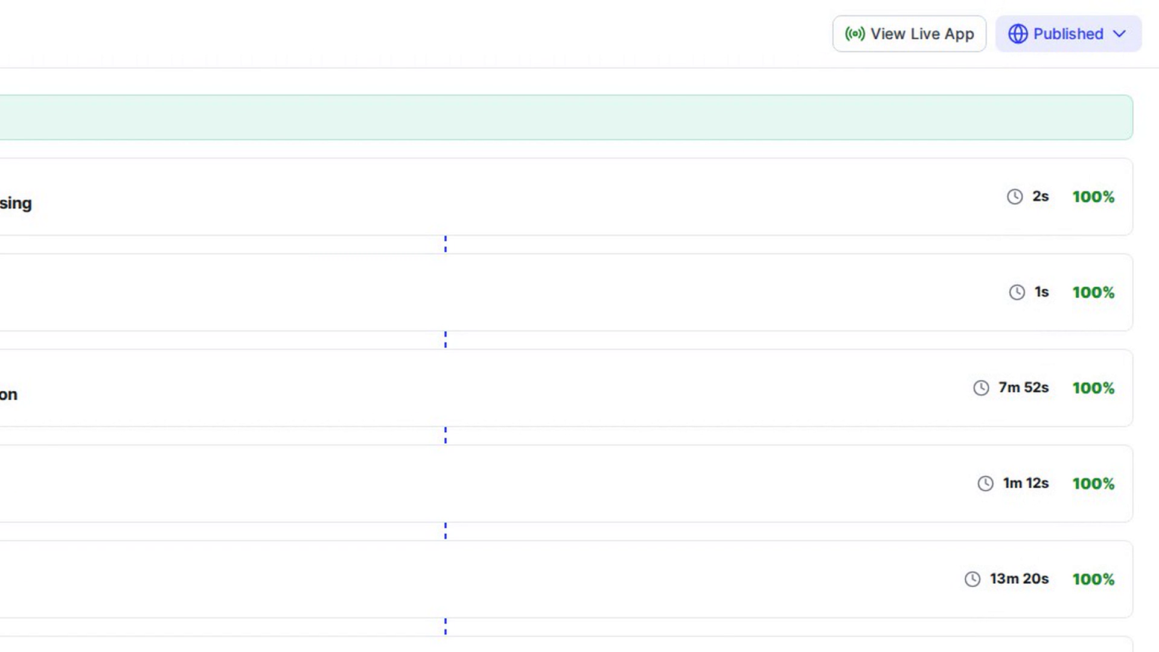Click the clock icon beside 13m 20s
Image resolution: width=1159 pixels, height=652 pixels.
[972, 579]
